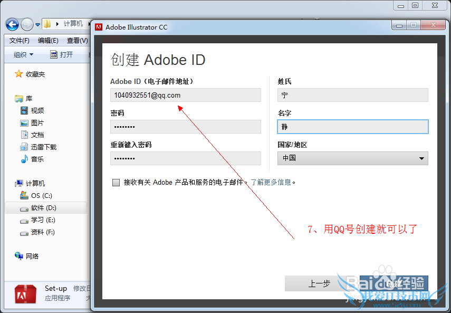Select the 软件 (D:) label in sidebar

(44, 208)
